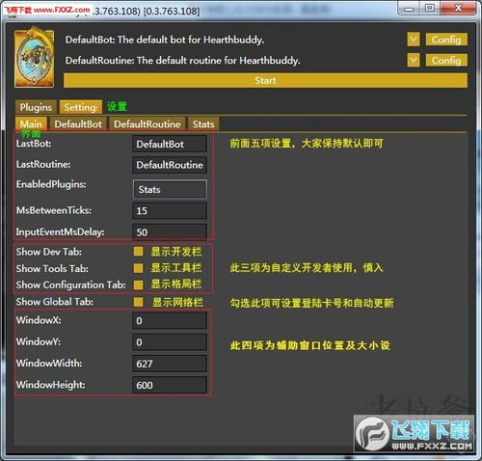Switch to the Plugins tab
The image size is (482, 461).
[x=36, y=107]
